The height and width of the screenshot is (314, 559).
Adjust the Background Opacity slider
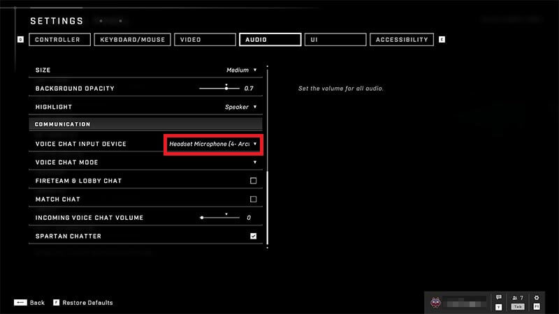point(219,88)
